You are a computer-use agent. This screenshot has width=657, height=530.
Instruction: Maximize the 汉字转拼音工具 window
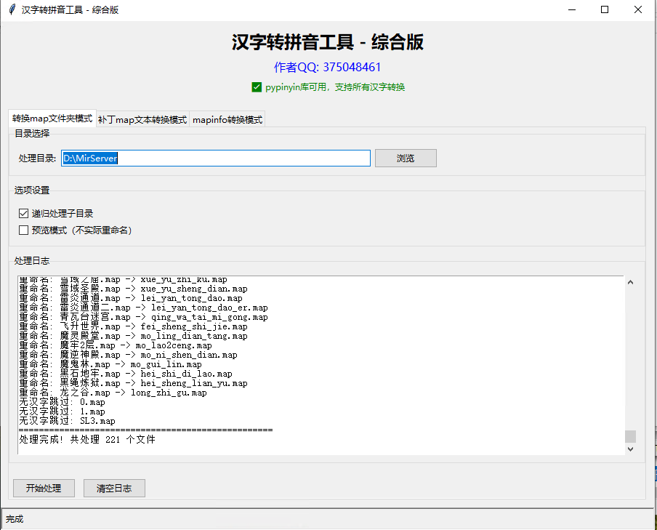coord(605,9)
